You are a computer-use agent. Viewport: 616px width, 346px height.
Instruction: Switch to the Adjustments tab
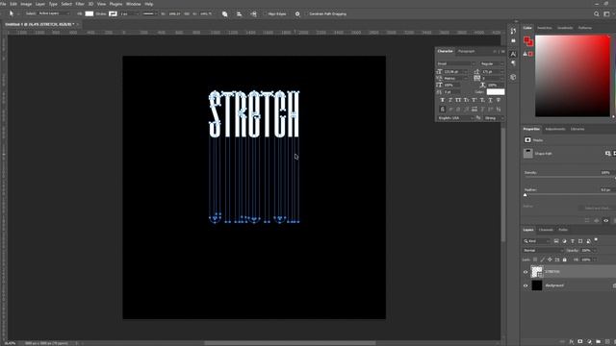555,129
